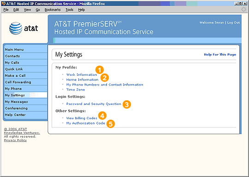Select Quick Link in the sidebar
249x177 pixels.
point(26,69)
